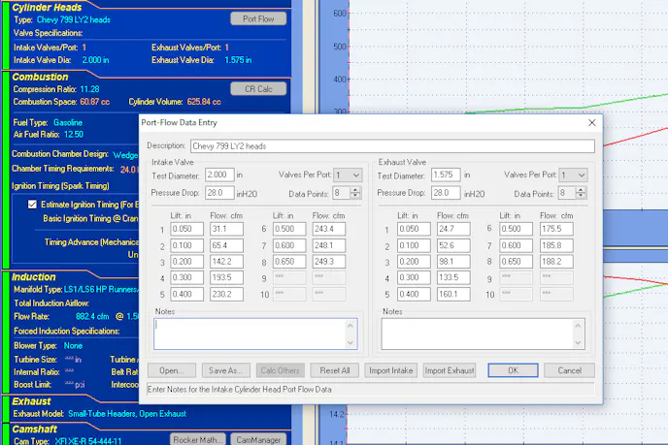The height and width of the screenshot is (445, 668).
Task: Click the Import Exhaust button
Action: tap(450, 370)
